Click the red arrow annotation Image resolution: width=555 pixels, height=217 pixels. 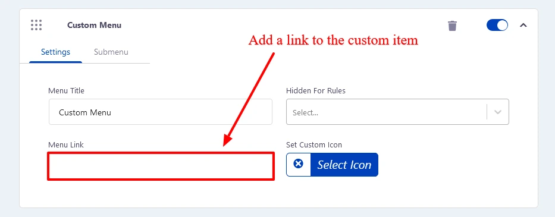[x=249, y=99]
